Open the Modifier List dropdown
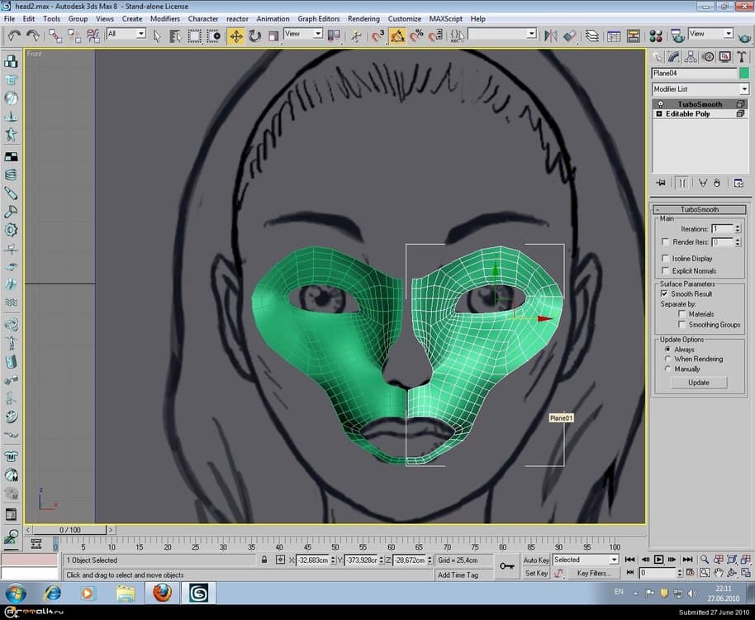The width and height of the screenshot is (755, 620). click(x=746, y=88)
